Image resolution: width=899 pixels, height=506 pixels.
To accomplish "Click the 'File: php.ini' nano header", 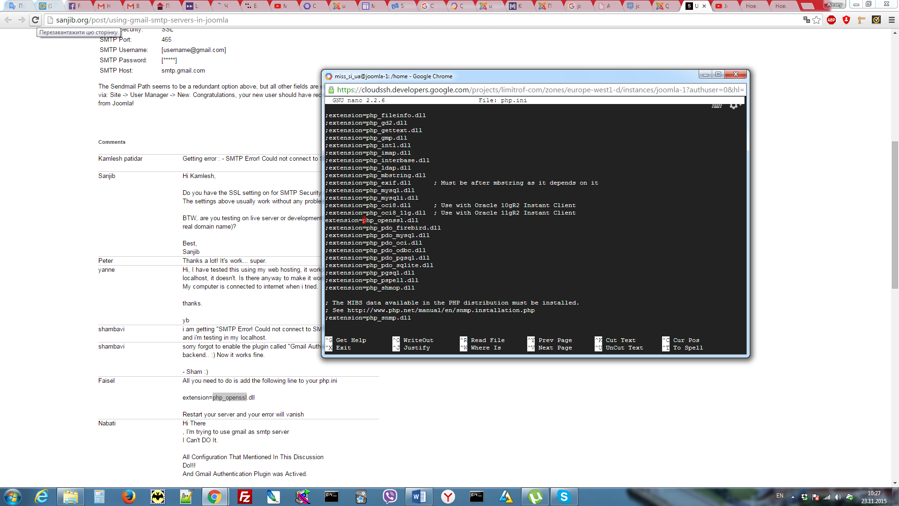I will tap(503, 100).
